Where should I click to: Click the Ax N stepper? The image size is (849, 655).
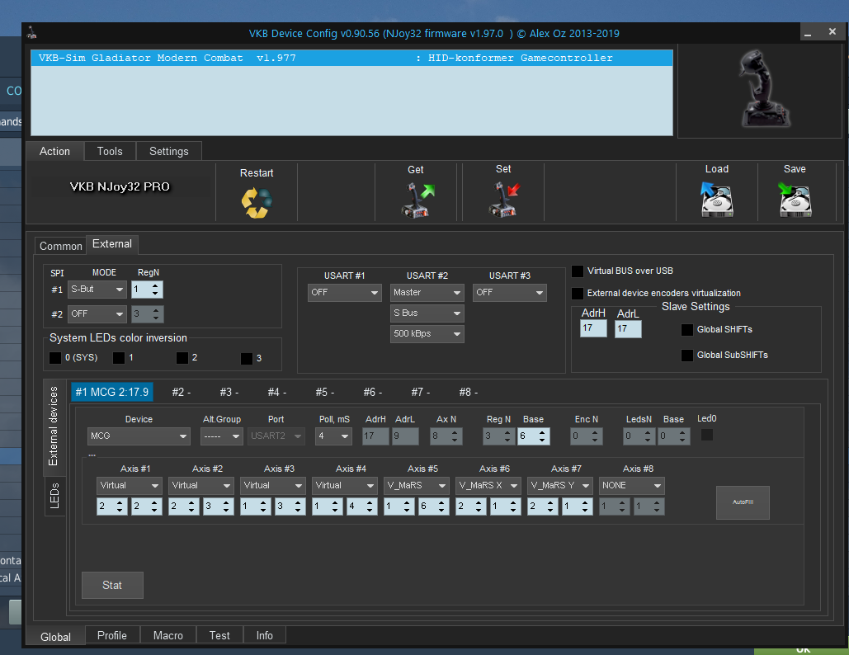446,436
